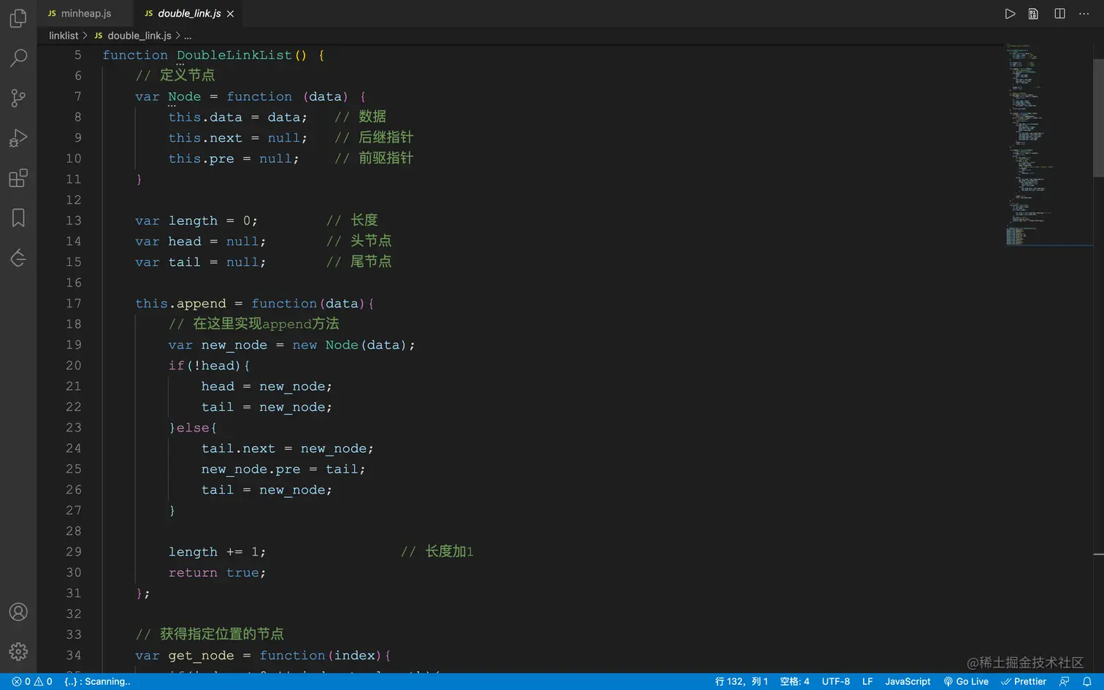The image size is (1104, 690).
Task: Click the DoubleLinkList function name
Action: (x=234, y=55)
